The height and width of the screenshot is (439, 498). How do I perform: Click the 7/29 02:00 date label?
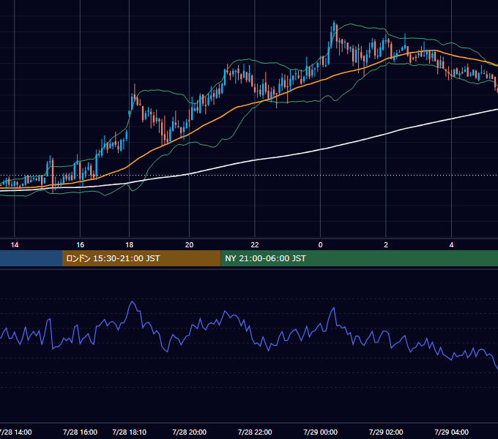coord(386,432)
